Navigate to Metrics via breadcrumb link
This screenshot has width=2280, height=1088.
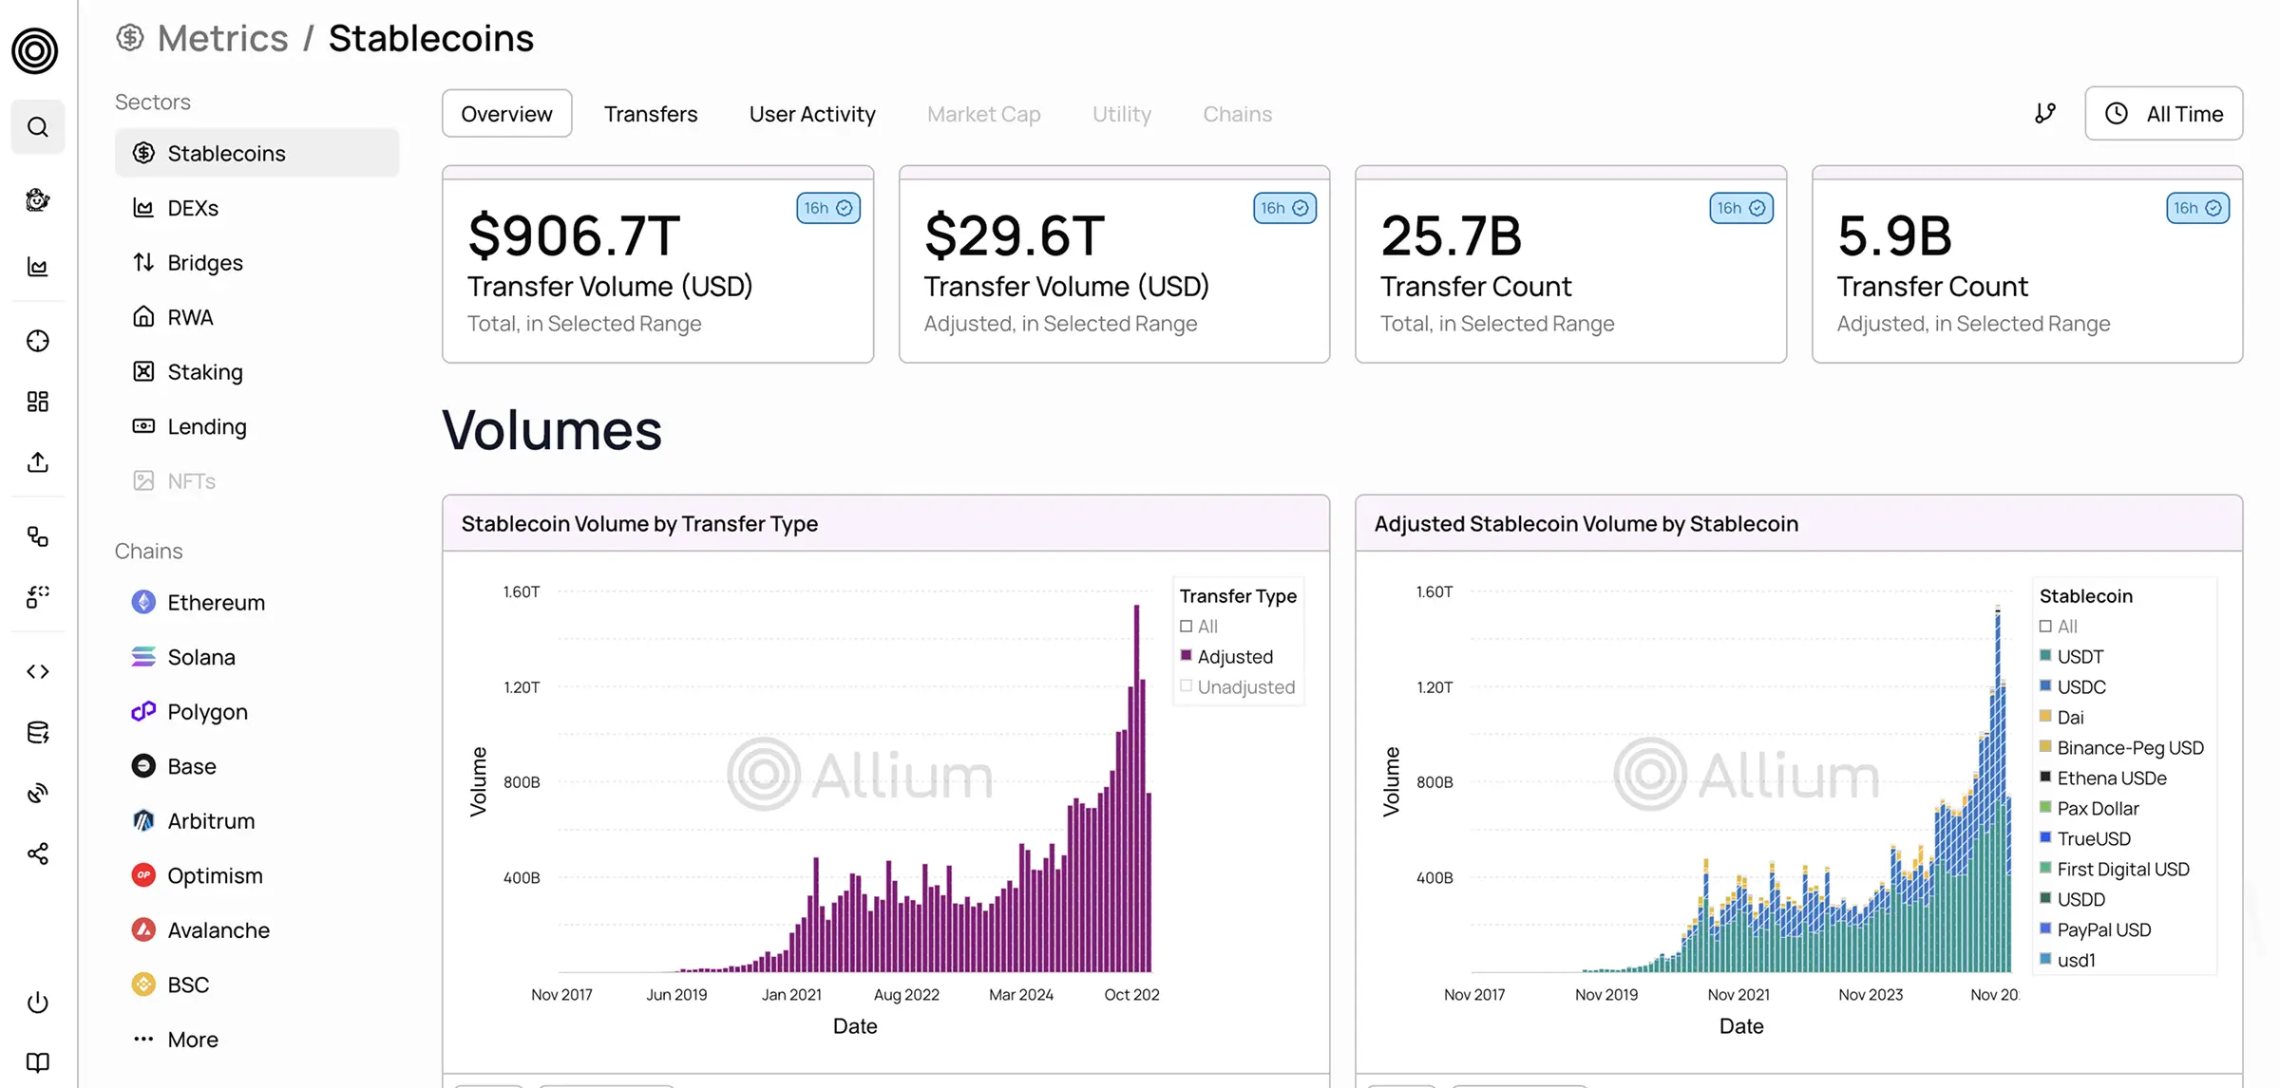[222, 38]
